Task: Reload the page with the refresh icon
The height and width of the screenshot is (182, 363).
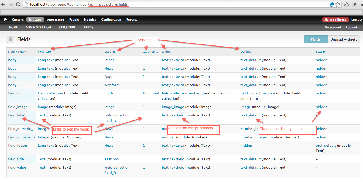Action: pyautogui.click(x=18, y=4)
